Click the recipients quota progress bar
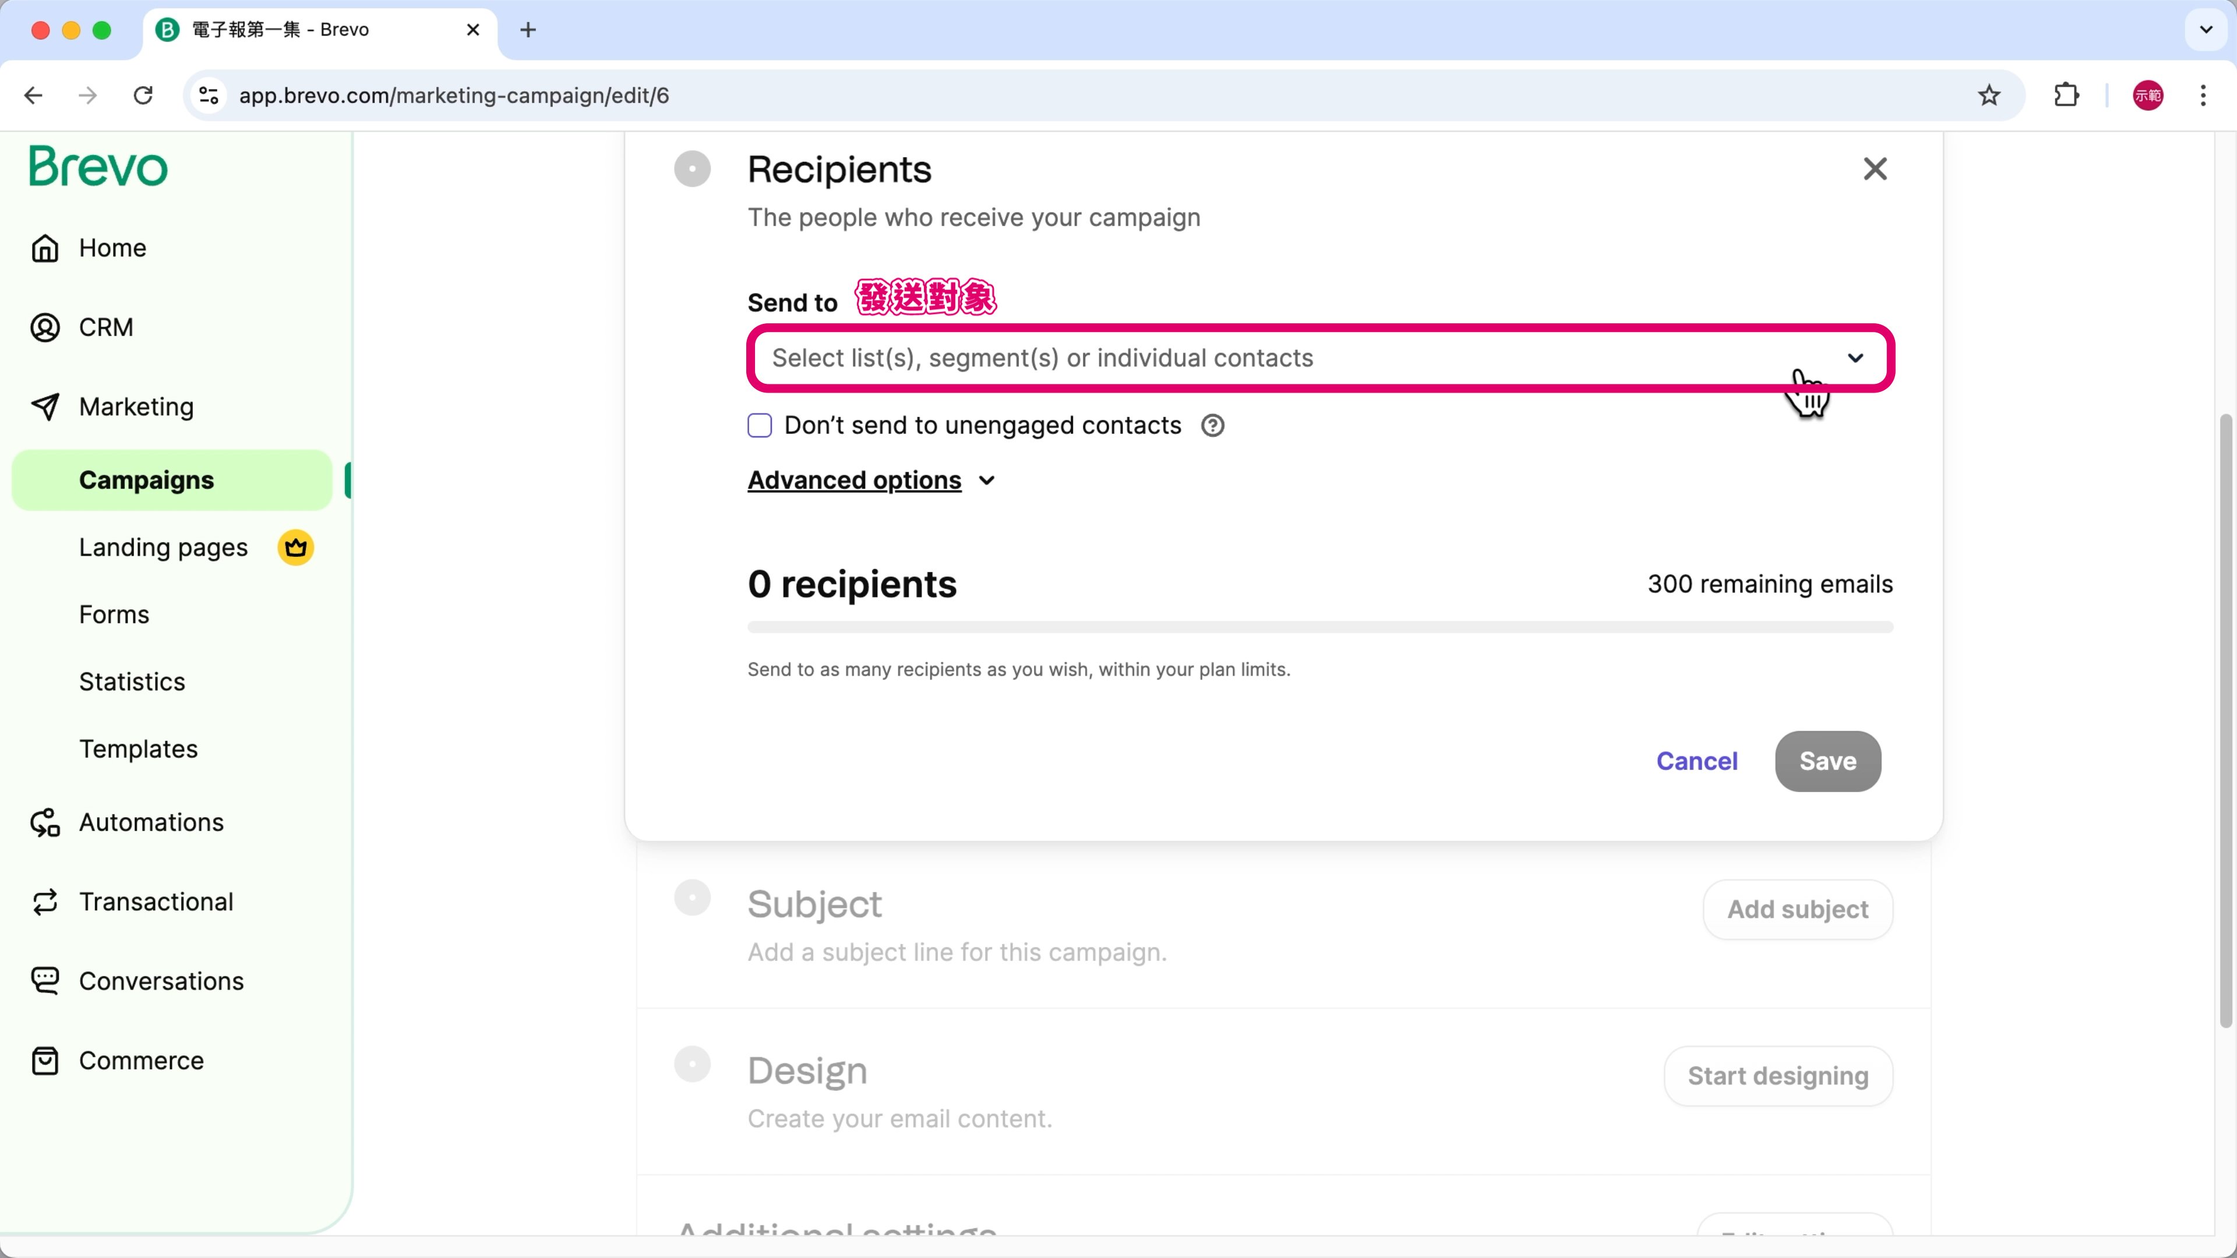 coord(1320,627)
